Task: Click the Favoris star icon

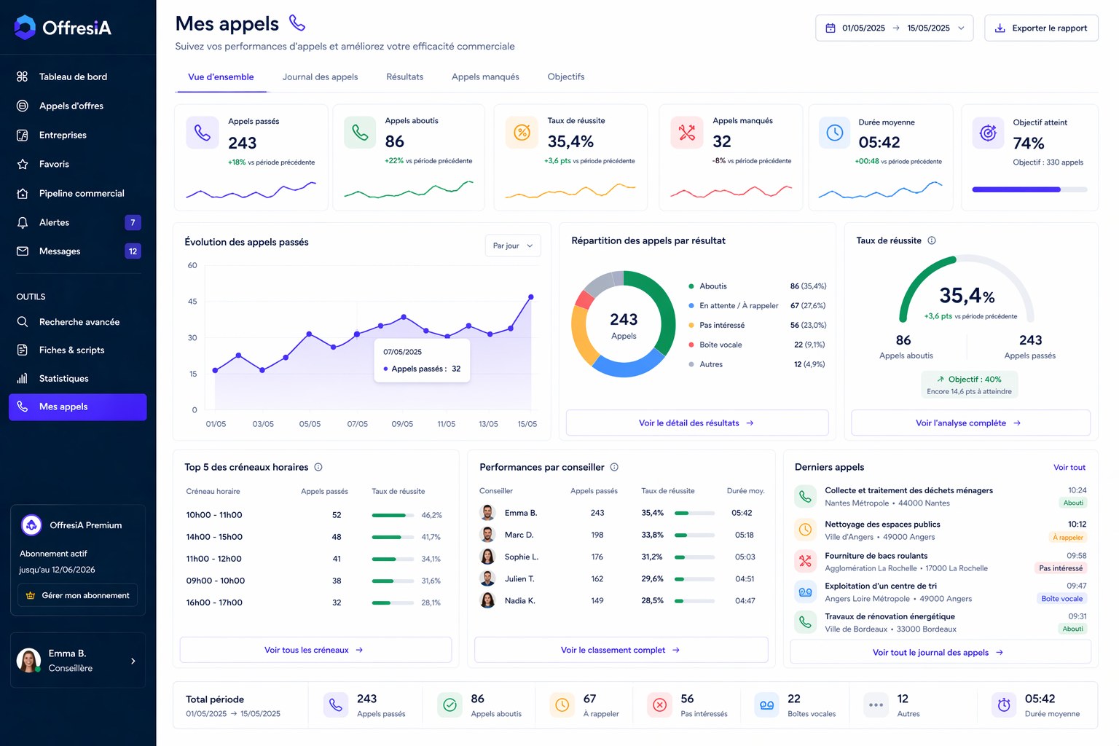Action: click(23, 164)
